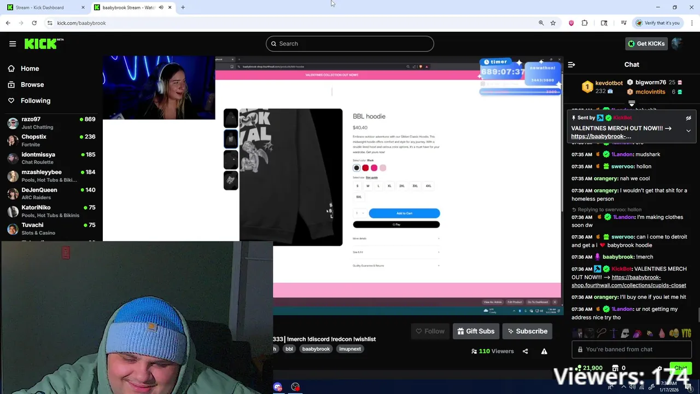The width and height of the screenshot is (700, 394).
Task: Open the user profile avatar menu
Action: [x=678, y=44]
